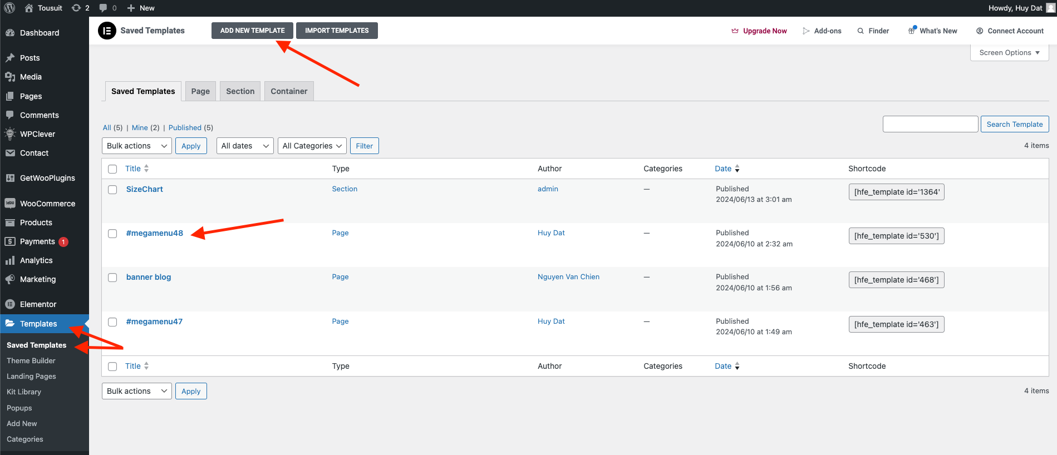Click the What's New gift icon

pos(912,31)
